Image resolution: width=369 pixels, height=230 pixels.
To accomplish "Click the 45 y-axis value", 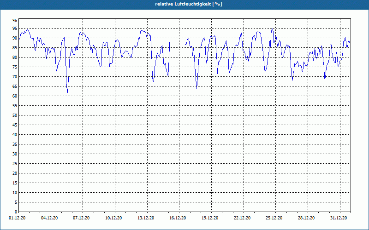I will pos(15,125).
